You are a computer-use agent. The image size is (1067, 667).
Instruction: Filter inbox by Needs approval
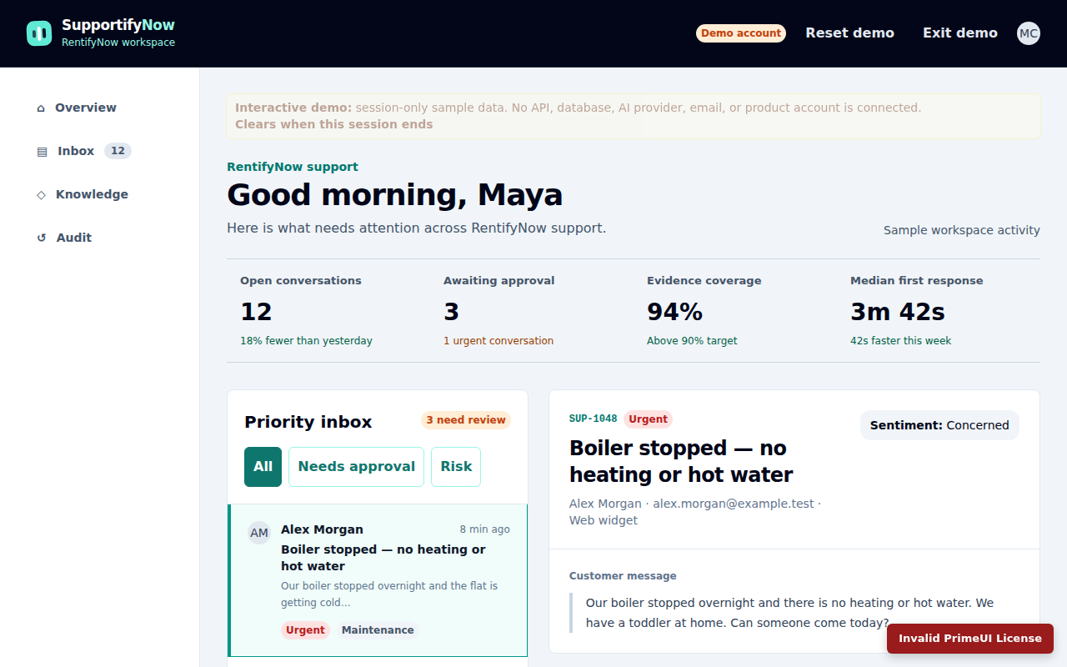pyautogui.click(x=356, y=467)
